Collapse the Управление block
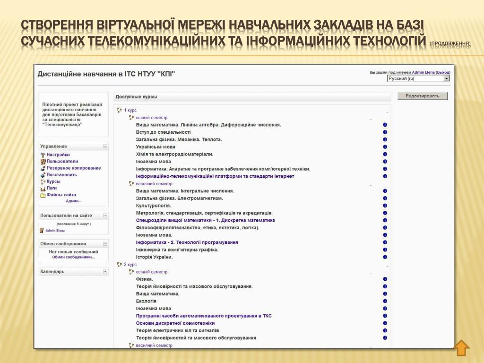The height and width of the screenshot is (363, 484). point(105,147)
